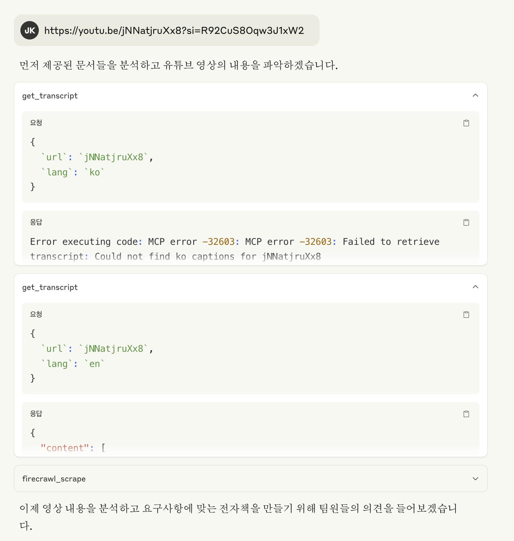The image size is (514, 541).
Task: Copy the first get_transcript error response
Action: coord(466,222)
